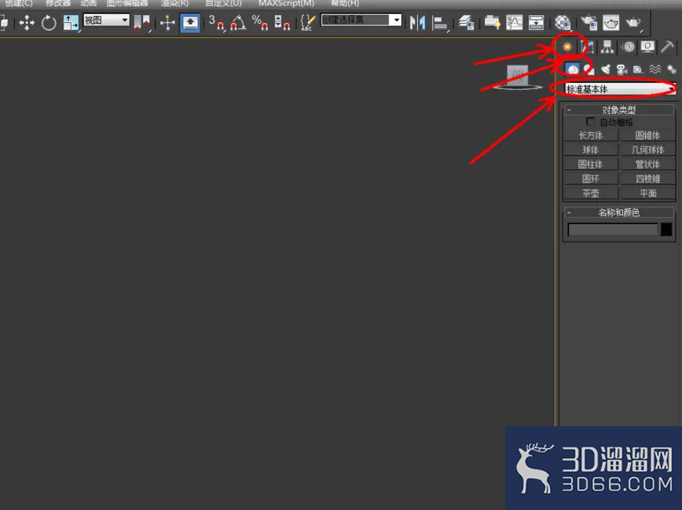Click the 球体 sphere button
Image resolution: width=682 pixels, height=510 pixels.
(x=591, y=150)
